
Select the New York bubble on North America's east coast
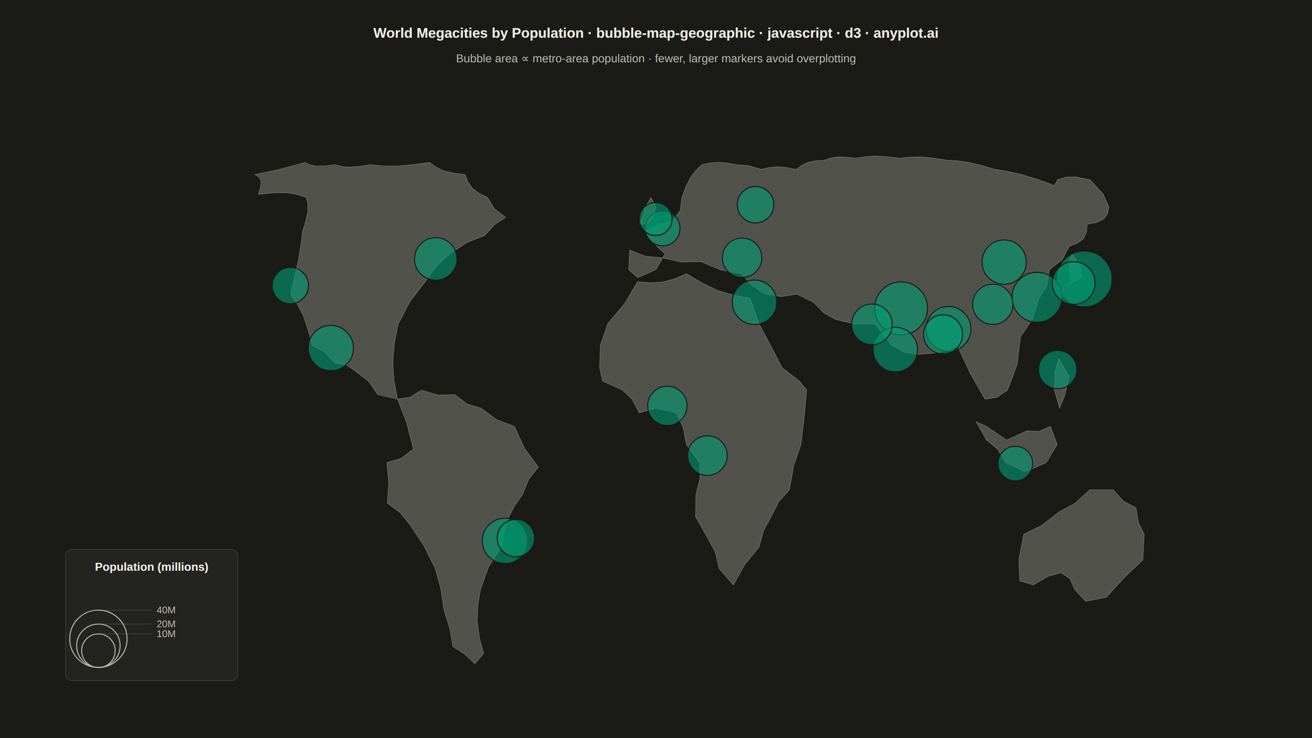coord(435,259)
